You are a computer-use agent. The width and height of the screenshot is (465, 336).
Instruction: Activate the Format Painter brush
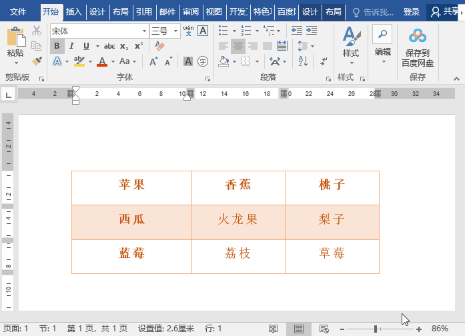coord(37,61)
